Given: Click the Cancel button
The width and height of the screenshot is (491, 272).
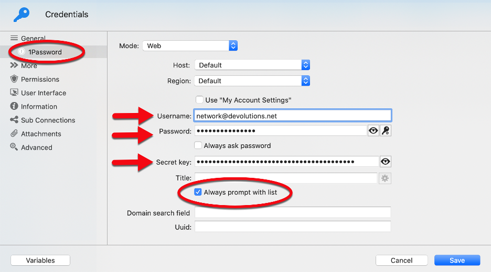Looking at the screenshot, I should [401, 260].
